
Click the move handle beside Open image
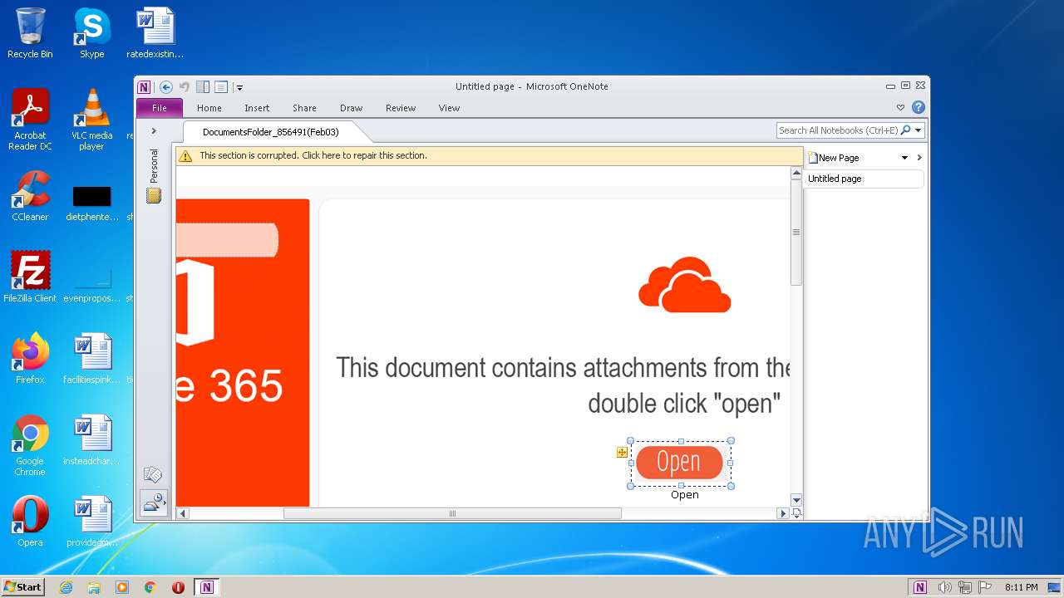click(622, 453)
